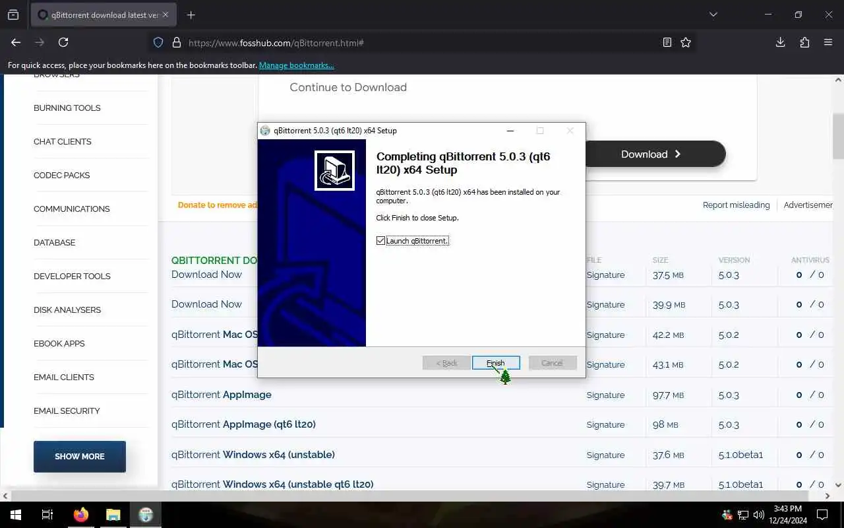This screenshot has height=528, width=844.
Task: Click the Donate to remove ads link
Action: [x=218, y=205]
